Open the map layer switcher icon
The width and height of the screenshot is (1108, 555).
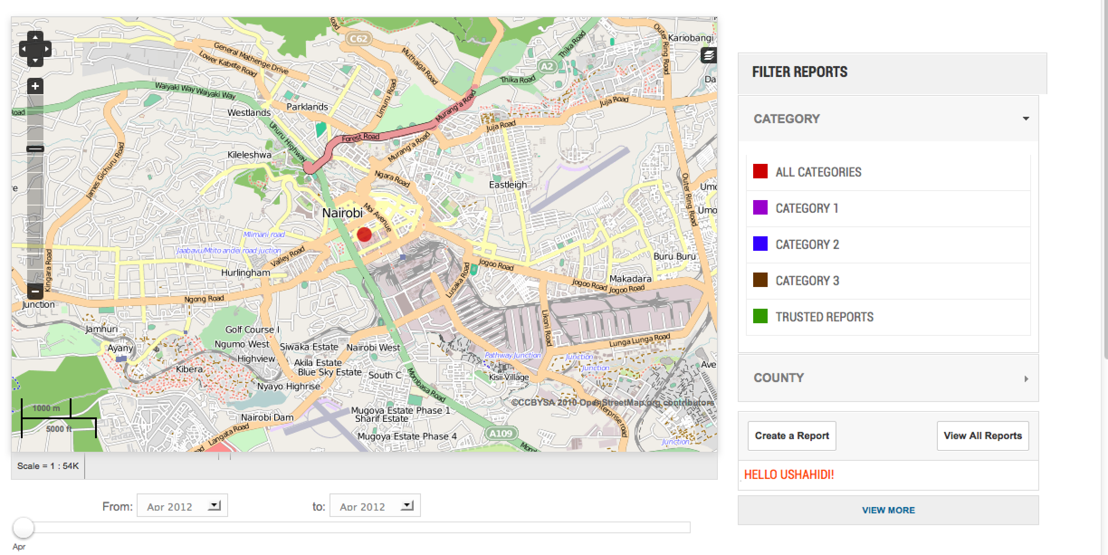pos(709,55)
